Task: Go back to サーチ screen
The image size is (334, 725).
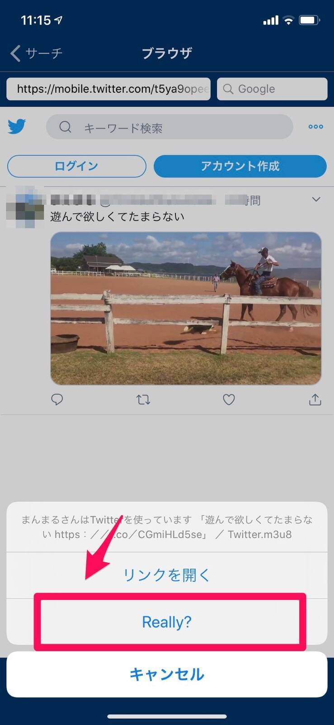Action: point(36,53)
